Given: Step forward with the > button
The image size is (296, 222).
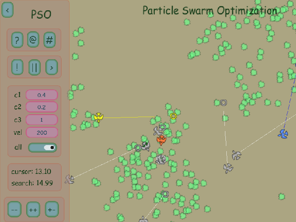Looking at the screenshot, I should tap(51, 68).
